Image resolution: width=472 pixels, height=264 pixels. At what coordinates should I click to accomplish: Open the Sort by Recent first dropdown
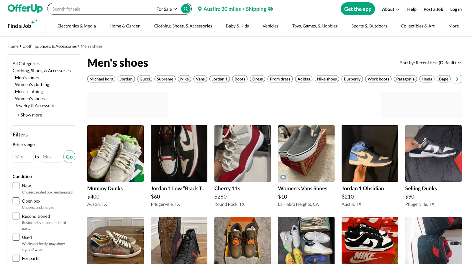430,63
